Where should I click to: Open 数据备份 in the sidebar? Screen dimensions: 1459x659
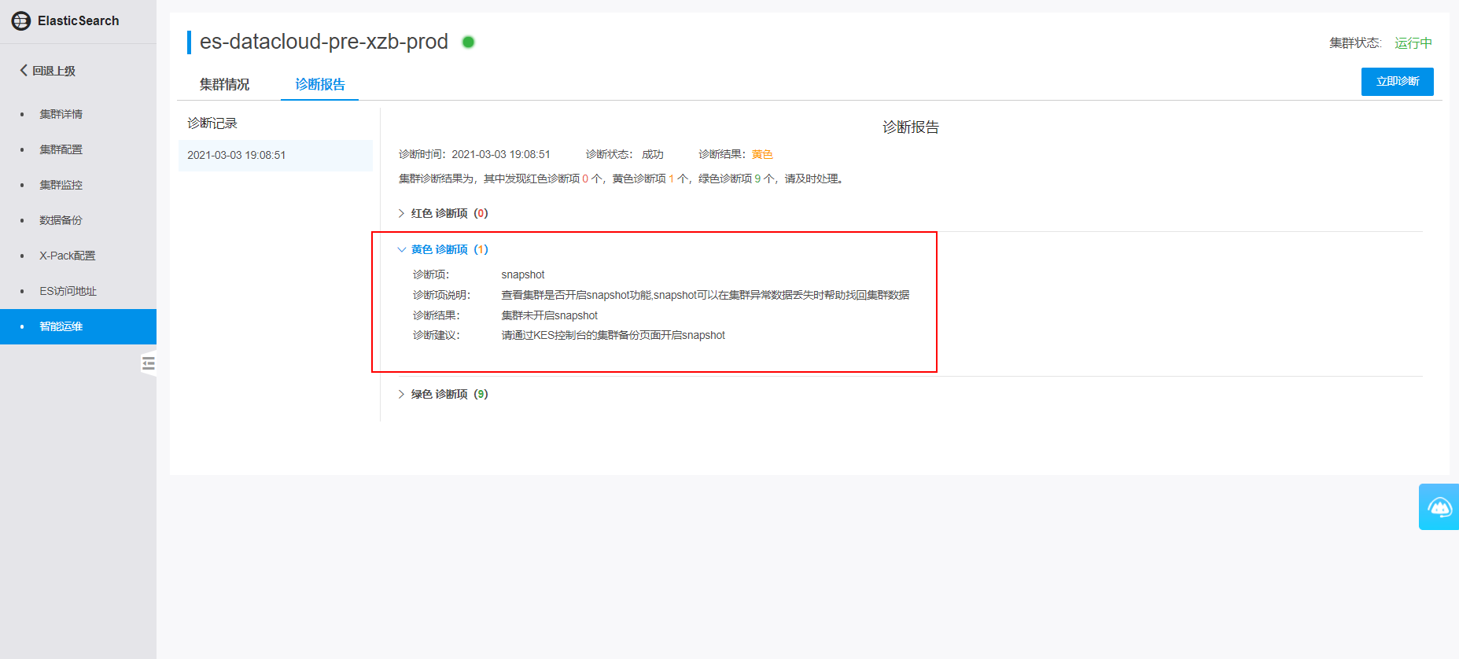tap(61, 220)
